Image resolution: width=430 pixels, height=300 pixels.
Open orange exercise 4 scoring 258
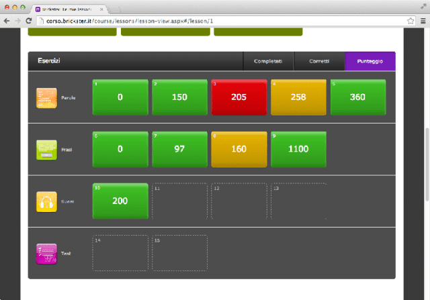[x=298, y=97]
